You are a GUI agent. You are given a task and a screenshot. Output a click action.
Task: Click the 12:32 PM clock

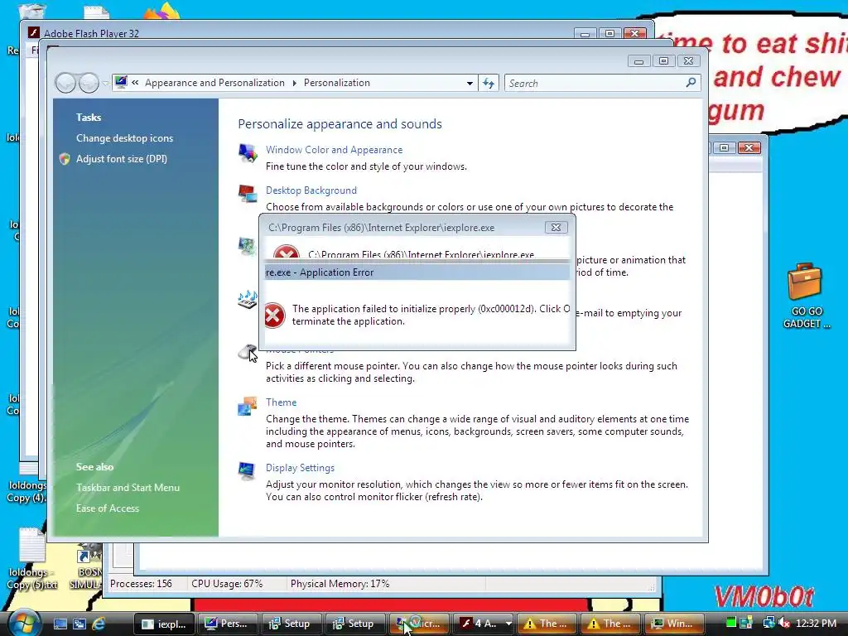(x=817, y=624)
